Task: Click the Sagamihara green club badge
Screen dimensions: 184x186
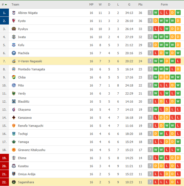Action: click(x=14, y=182)
